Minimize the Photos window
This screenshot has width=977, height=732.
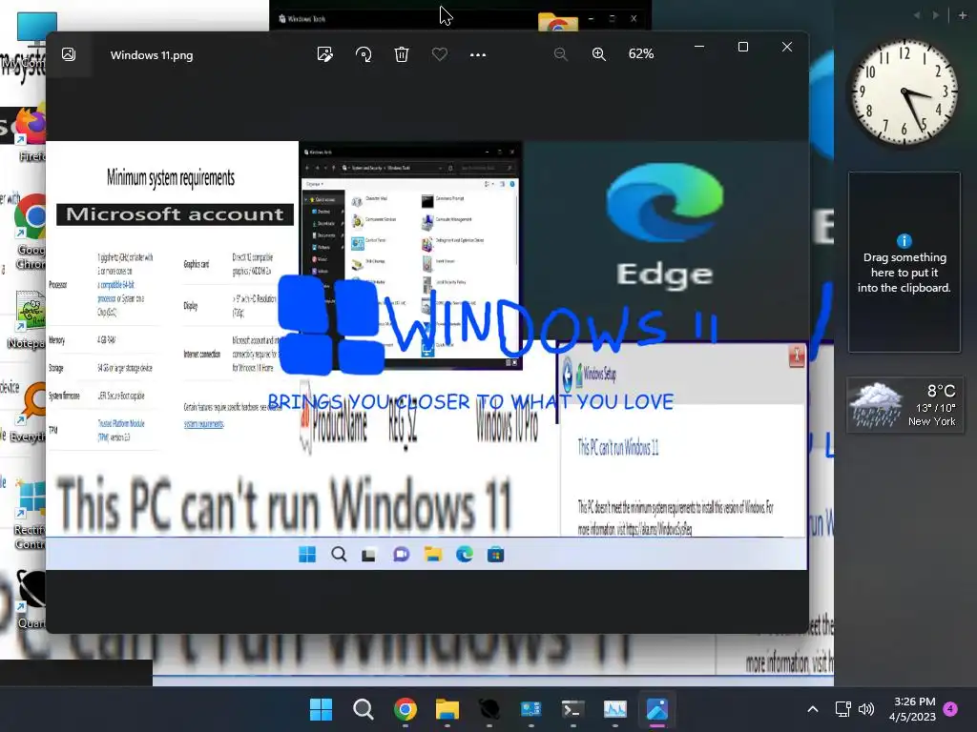click(x=699, y=47)
